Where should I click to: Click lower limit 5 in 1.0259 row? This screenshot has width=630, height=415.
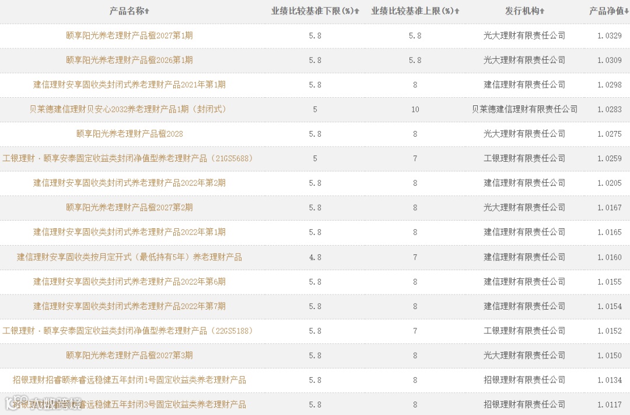coord(315,159)
